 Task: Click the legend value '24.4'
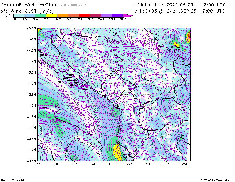pos(101,19)
